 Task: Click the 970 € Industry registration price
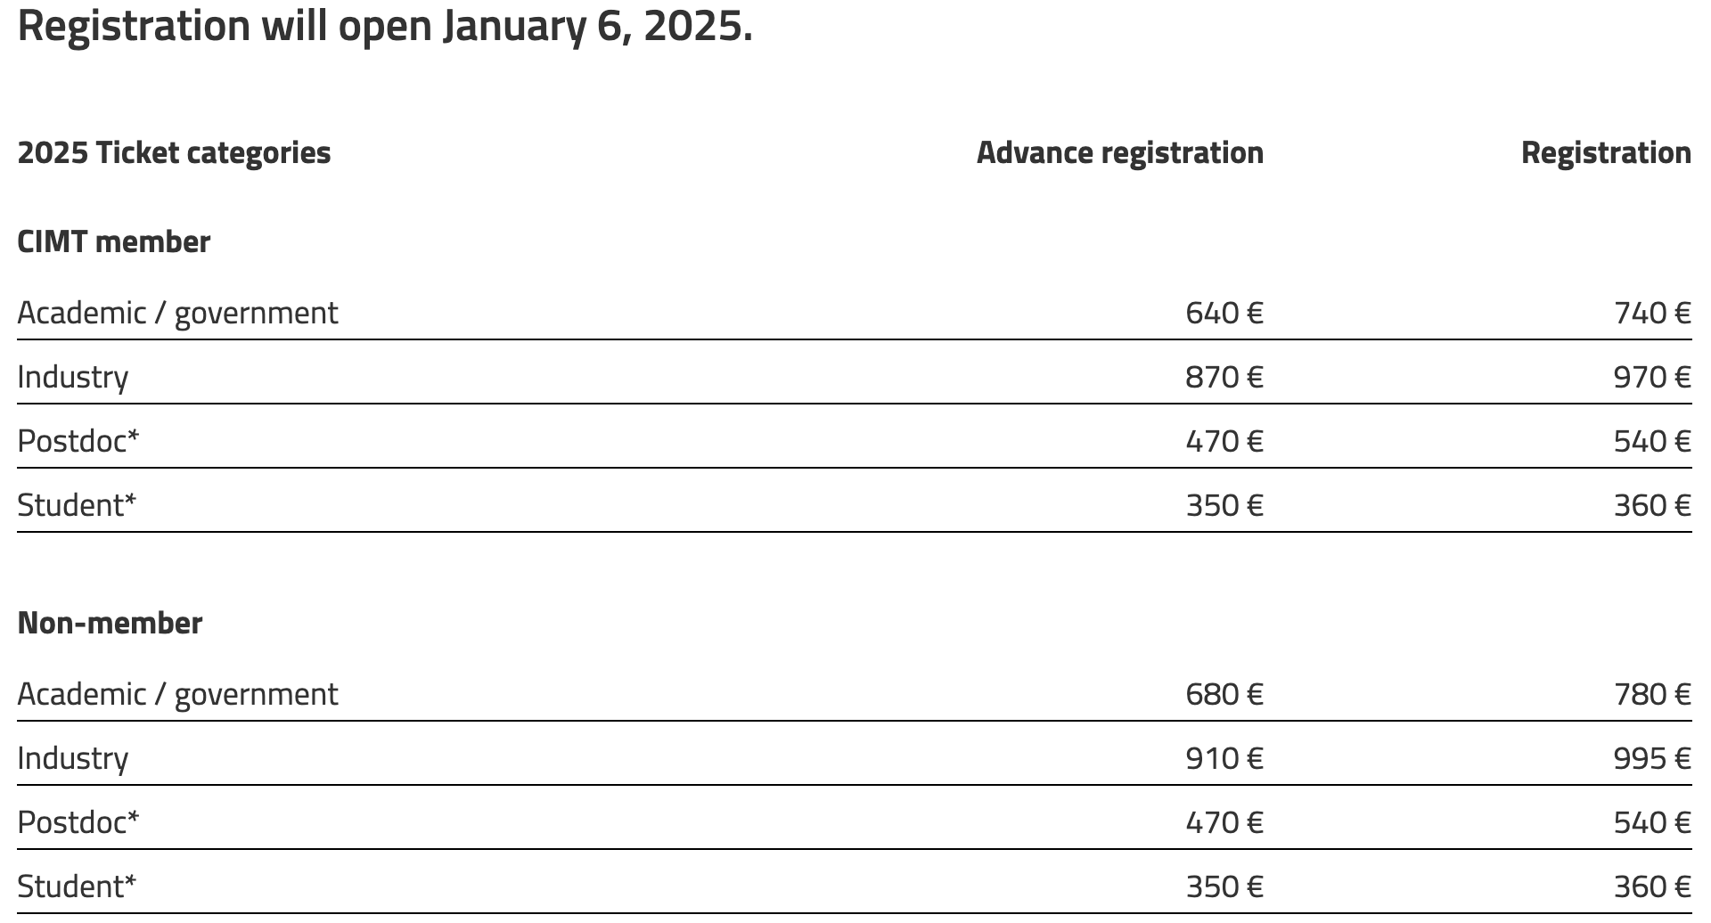(x=1652, y=377)
